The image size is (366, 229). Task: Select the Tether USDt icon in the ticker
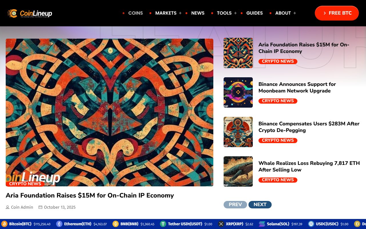[x=163, y=224]
